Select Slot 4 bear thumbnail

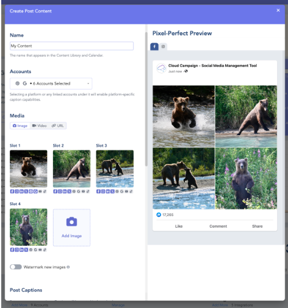29,227
